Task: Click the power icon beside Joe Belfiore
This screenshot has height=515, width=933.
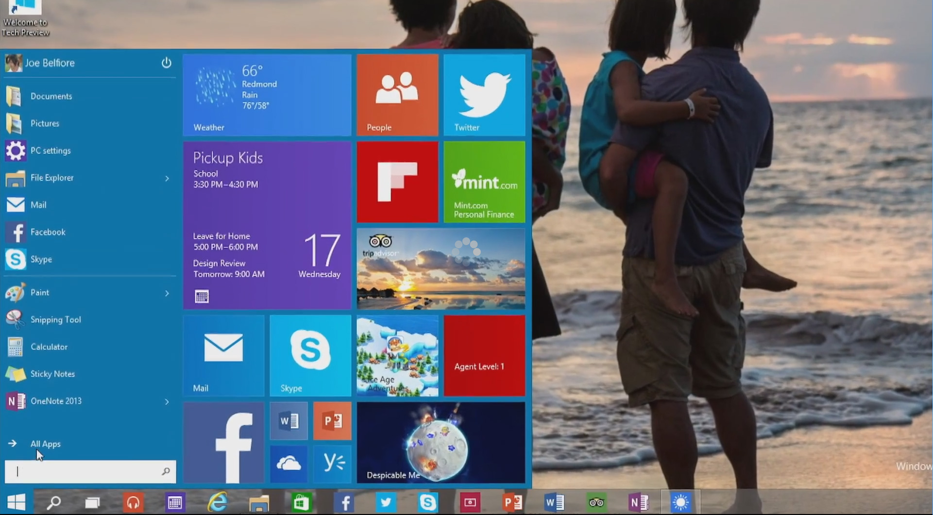Action: pos(166,63)
